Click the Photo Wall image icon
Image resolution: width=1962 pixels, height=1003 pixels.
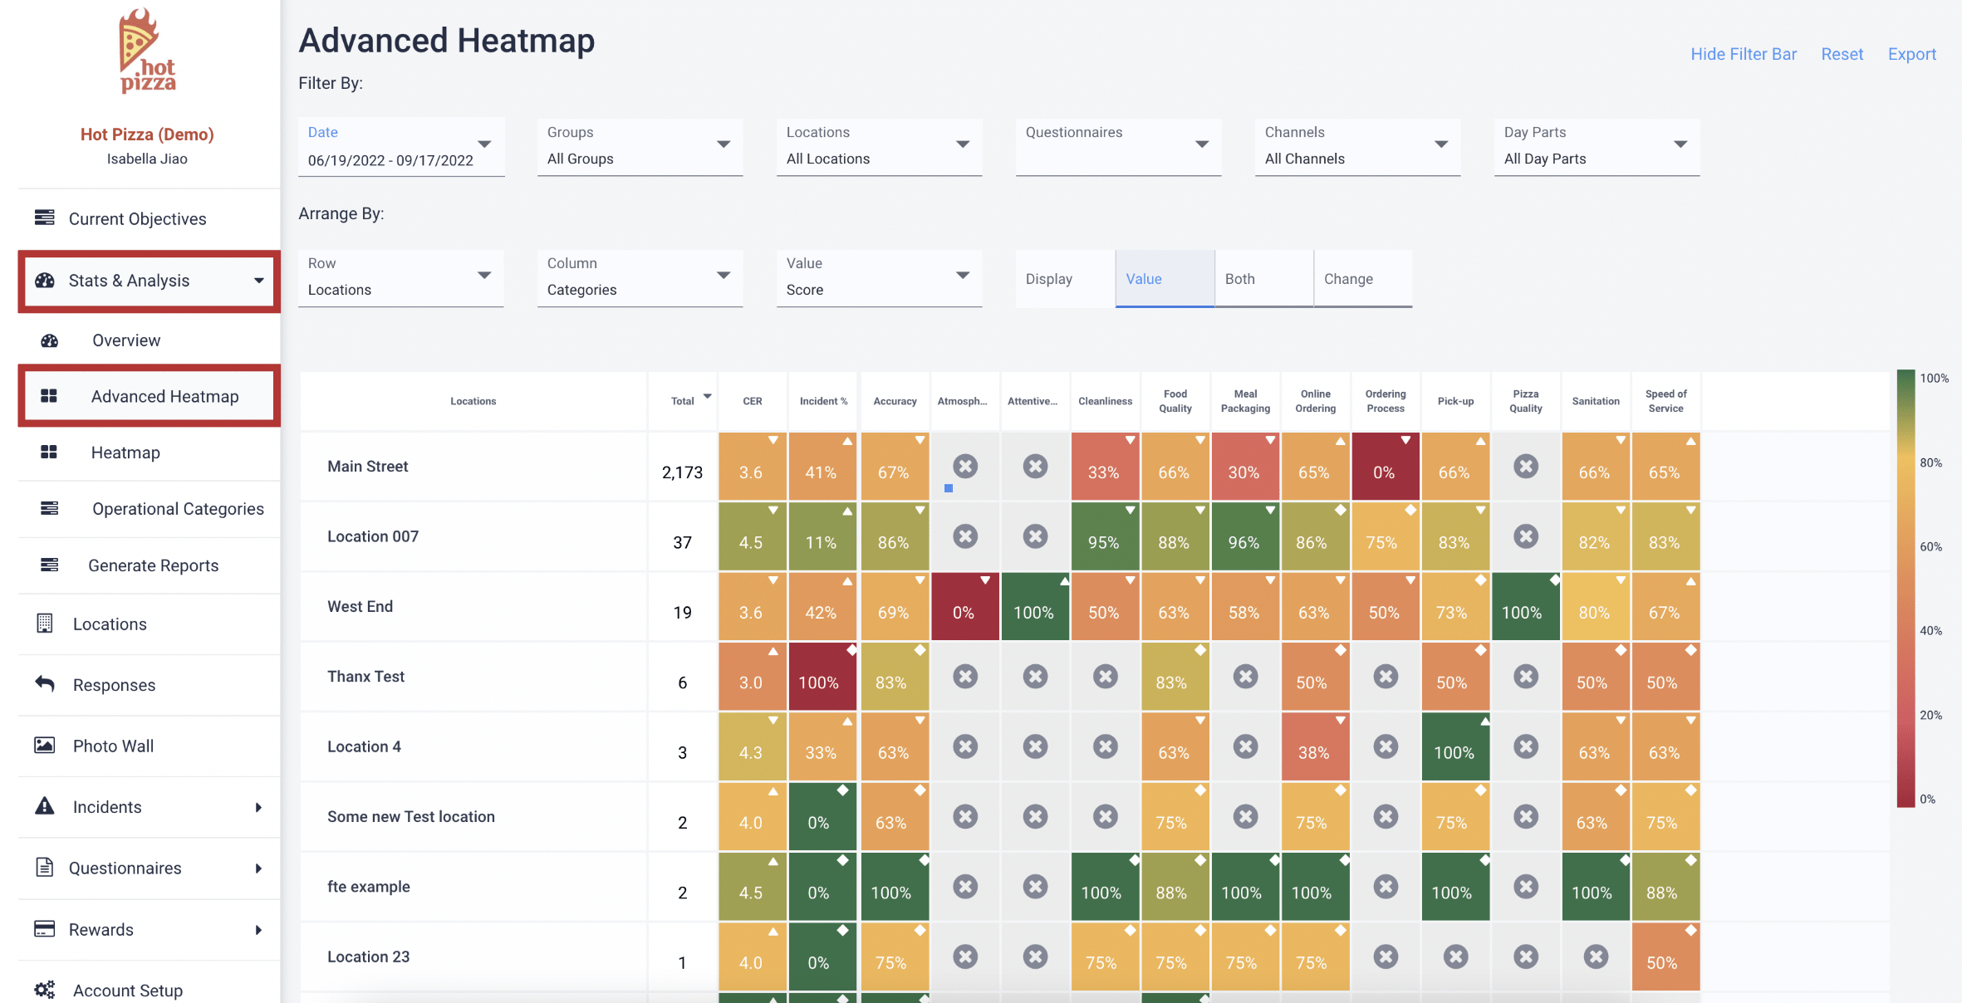[45, 745]
